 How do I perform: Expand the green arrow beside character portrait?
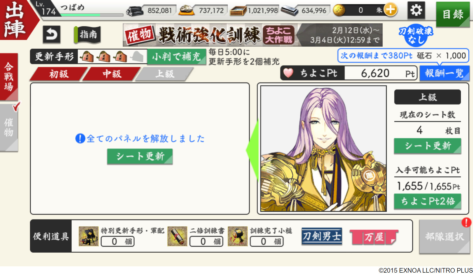coord(252,150)
